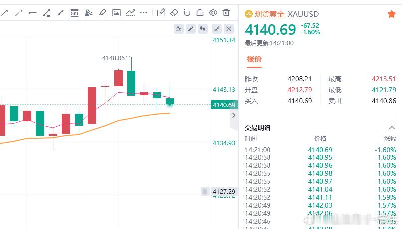Expand side panel with right arrow handle
402x229 pixels.
click(x=234, y=115)
